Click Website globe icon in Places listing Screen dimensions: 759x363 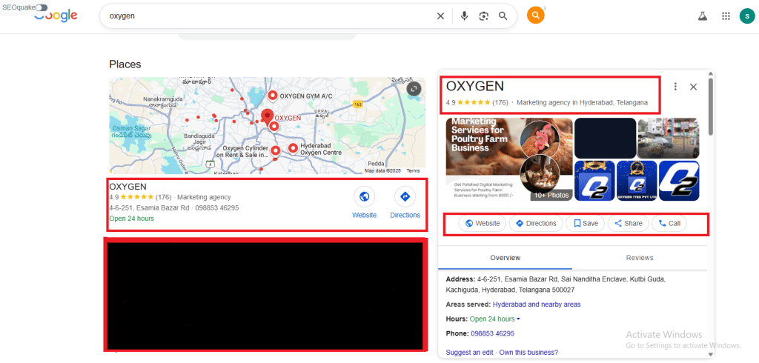point(364,197)
